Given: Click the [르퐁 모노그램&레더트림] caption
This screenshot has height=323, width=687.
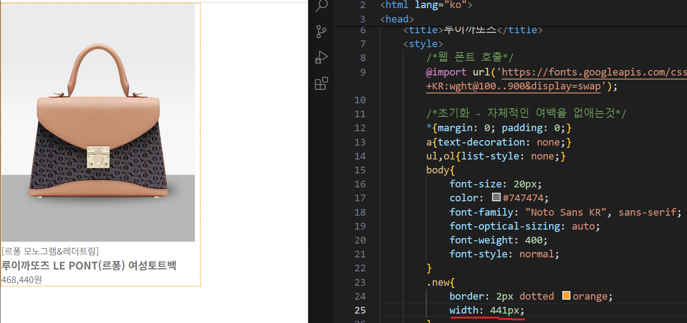Looking at the screenshot, I should coord(50,251).
